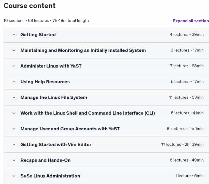The width and height of the screenshot is (209, 184).
Task: Open Maintaining and Monitoring an Initially Installed System
Action: [83, 50]
